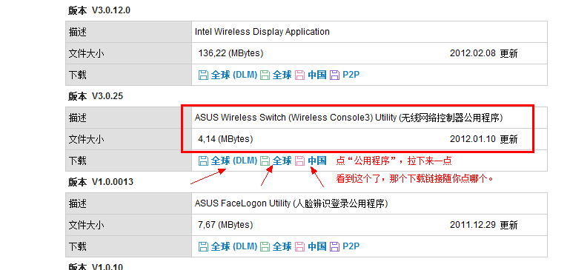
Task: Select P2P link for Intel Wireless Display
Action: tap(351, 75)
